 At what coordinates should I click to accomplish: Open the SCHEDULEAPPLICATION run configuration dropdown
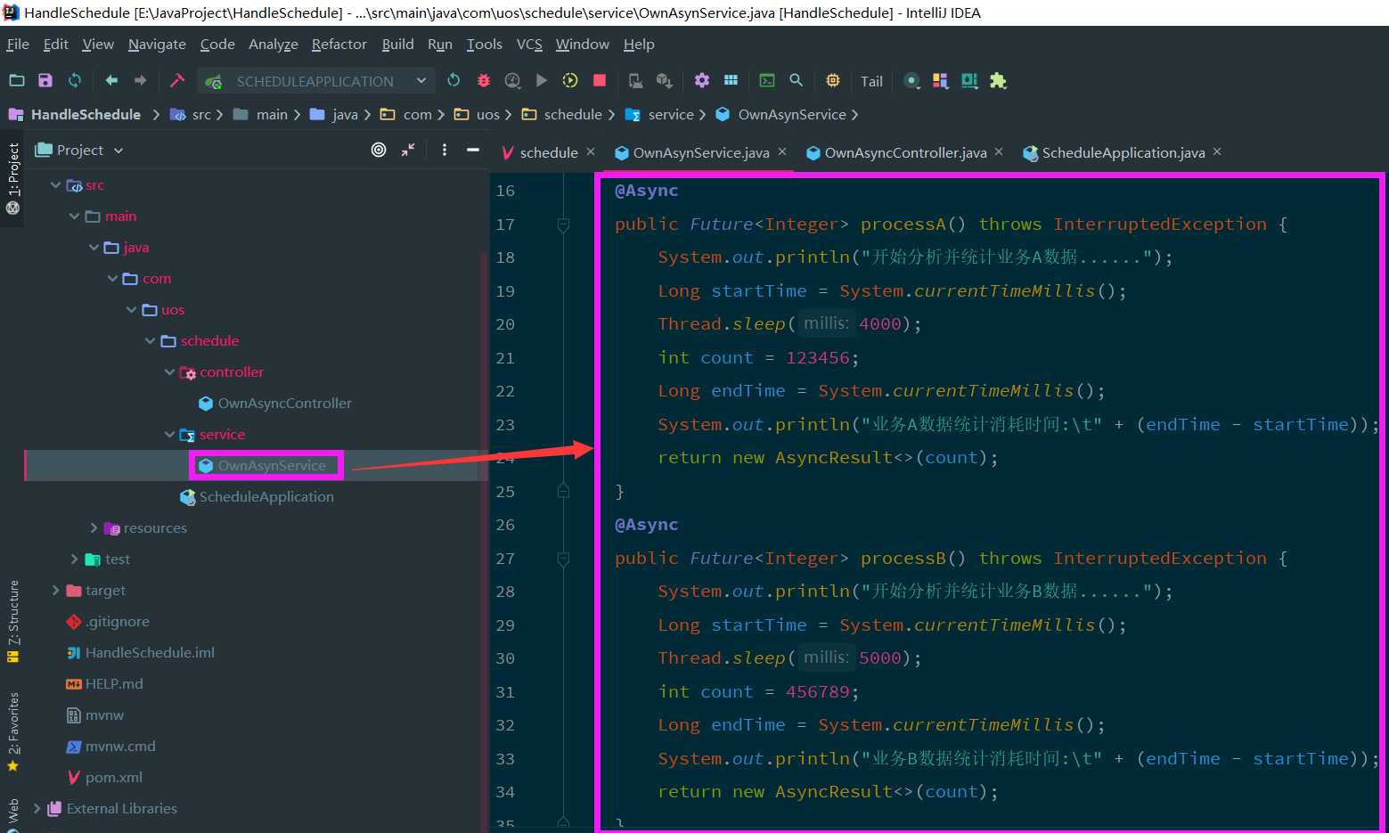[316, 81]
